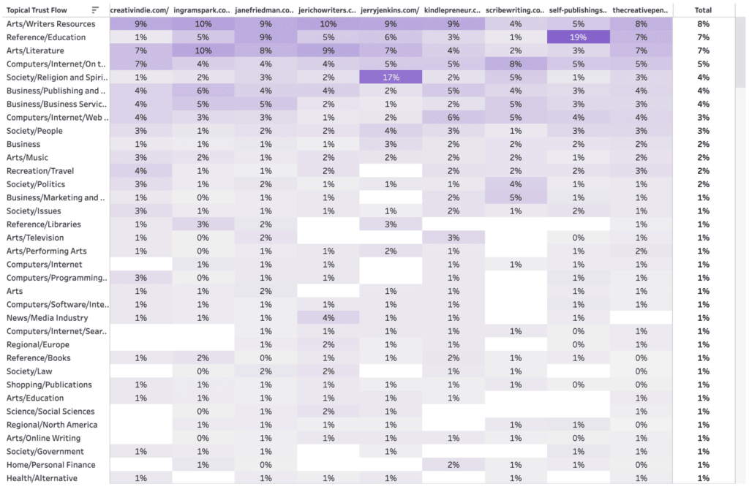Click the dark purple 17% cell
Image resolution: width=749 pixels, height=492 pixels.
tap(391, 77)
